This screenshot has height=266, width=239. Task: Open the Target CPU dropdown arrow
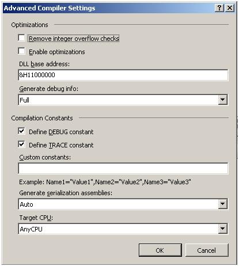[x=223, y=229]
